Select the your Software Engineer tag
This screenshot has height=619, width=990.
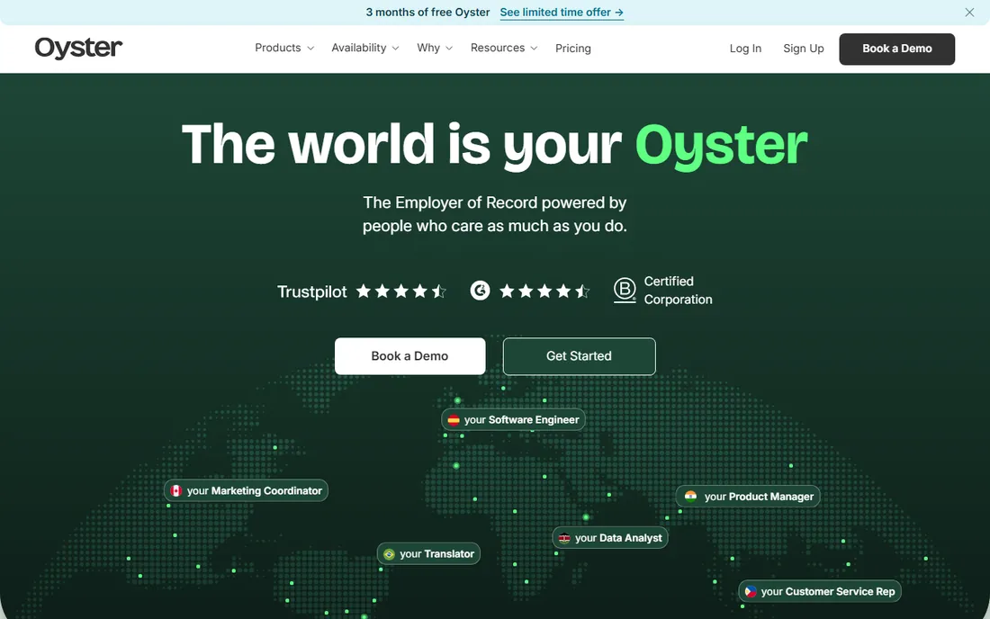pos(513,419)
